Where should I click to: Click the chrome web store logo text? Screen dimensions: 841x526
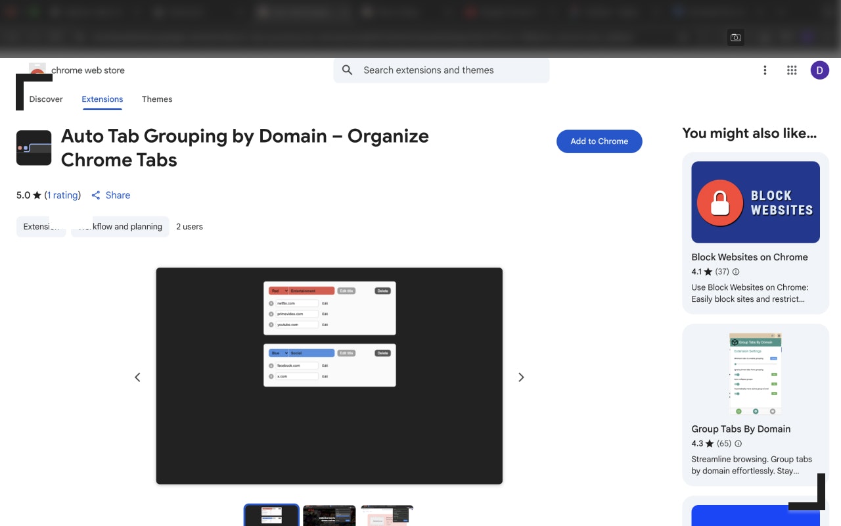pyautogui.click(x=88, y=70)
